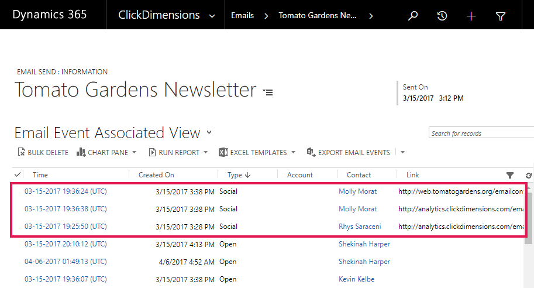
Task: Open event 03-15-2017 20:10:12 (UTC)
Action: tap(66, 244)
